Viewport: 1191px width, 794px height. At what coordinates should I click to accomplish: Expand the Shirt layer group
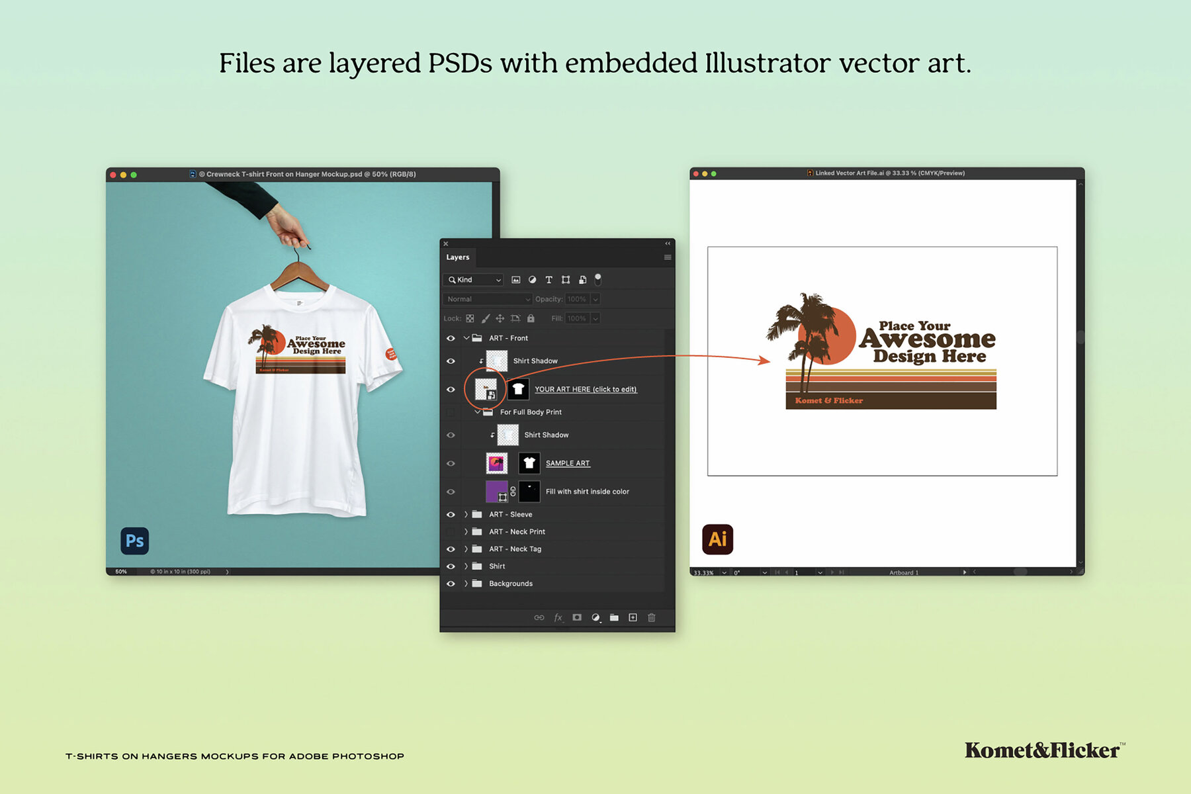(x=466, y=566)
